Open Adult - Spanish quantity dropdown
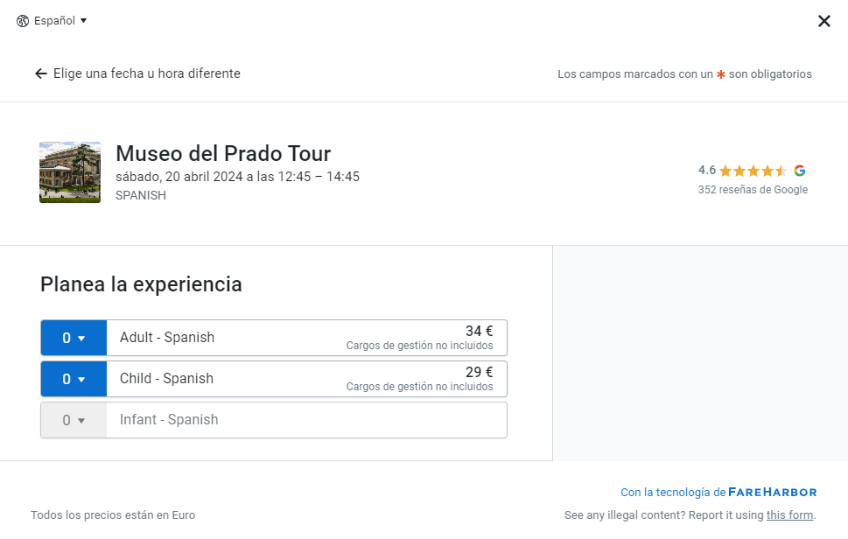 click(74, 338)
